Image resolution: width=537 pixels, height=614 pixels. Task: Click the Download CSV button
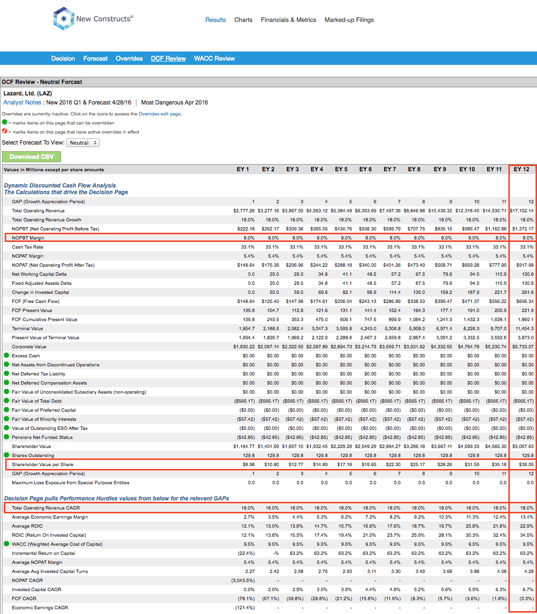[x=31, y=156]
